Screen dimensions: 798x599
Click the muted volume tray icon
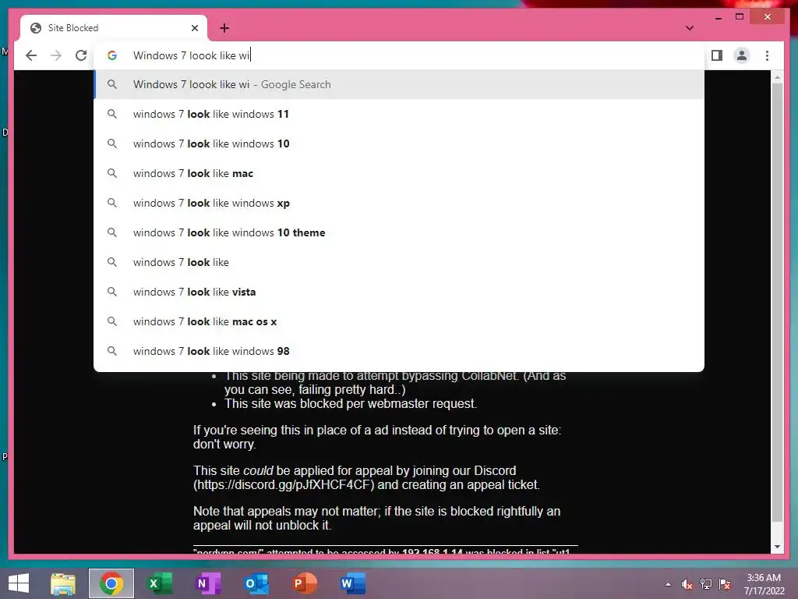point(687,584)
